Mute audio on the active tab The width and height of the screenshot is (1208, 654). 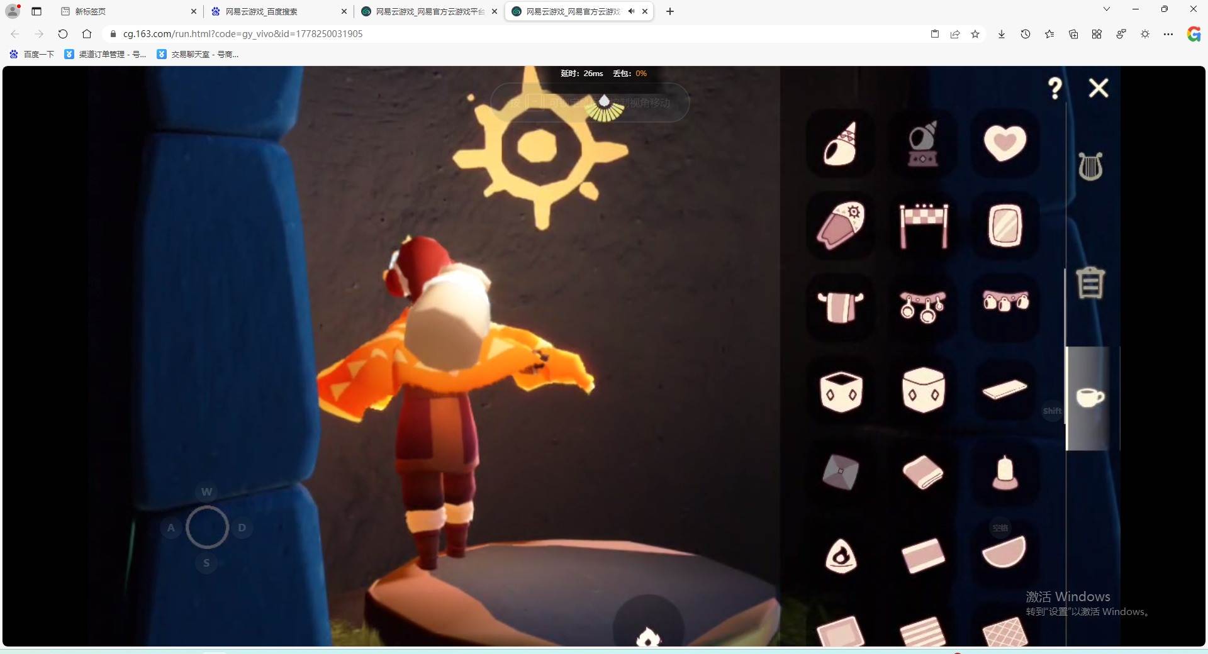[x=631, y=11]
